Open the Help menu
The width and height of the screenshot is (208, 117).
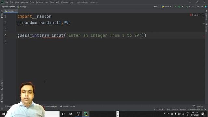[x=71, y=2]
